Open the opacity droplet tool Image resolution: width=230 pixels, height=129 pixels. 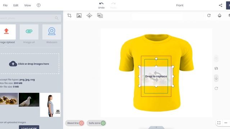pyautogui.click(x=220, y=15)
